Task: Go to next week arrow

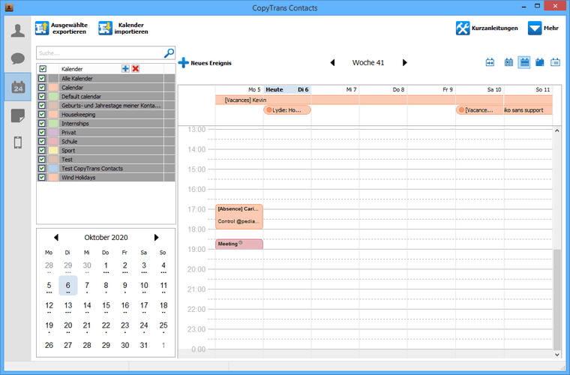Action: pos(404,62)
